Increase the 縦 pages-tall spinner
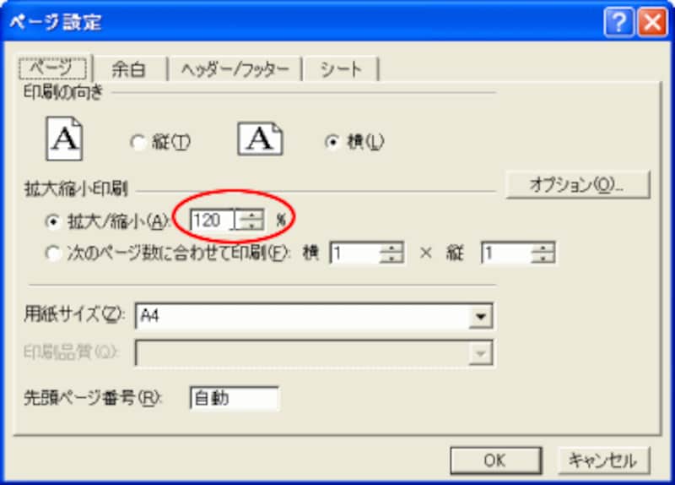 click(x=543, y=248)
